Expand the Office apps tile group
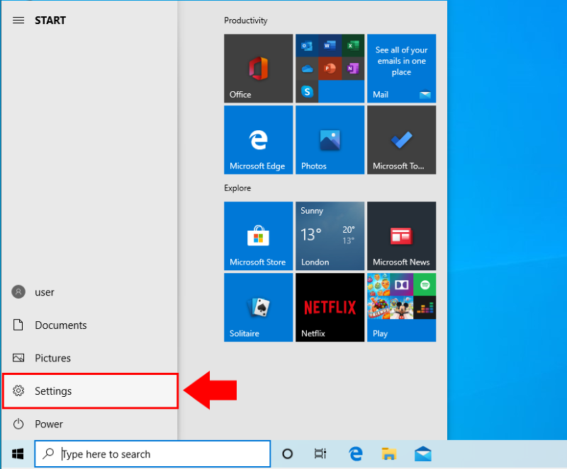Image resolution: width=567 pixels, height=469 pixels. click(x=330, y=69)
